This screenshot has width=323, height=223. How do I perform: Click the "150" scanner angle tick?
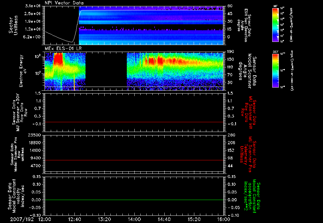[231, 59]
